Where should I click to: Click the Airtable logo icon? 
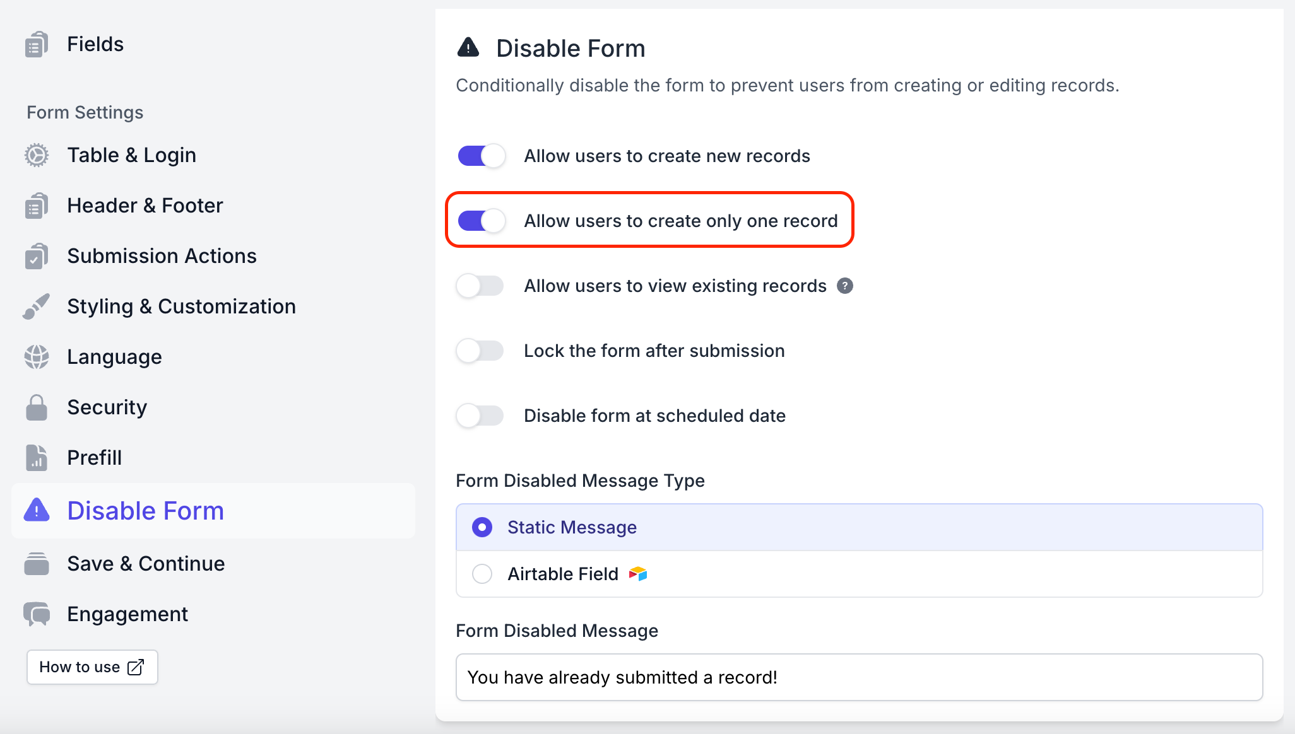(638, 574)
